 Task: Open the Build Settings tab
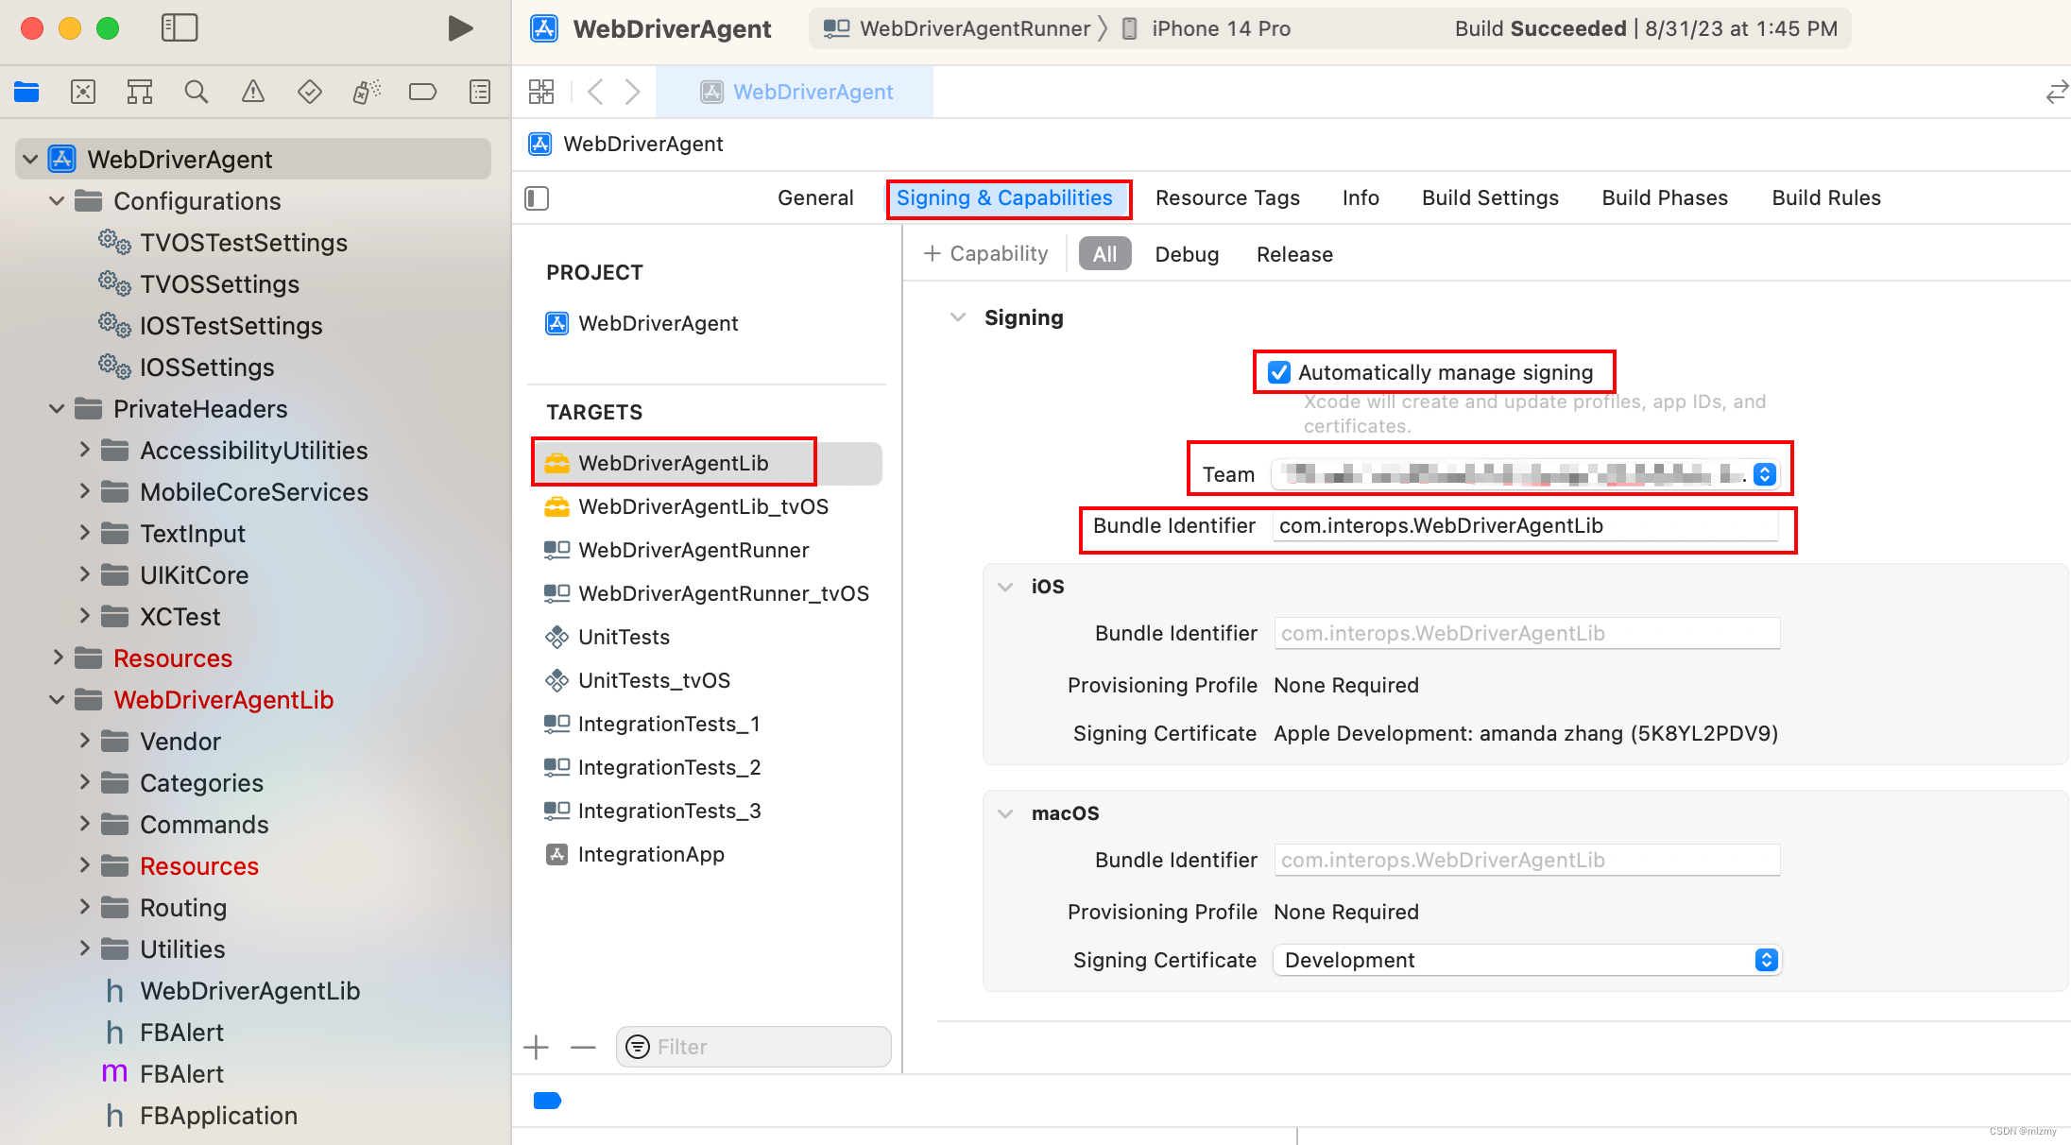(x=1490, y=198)
